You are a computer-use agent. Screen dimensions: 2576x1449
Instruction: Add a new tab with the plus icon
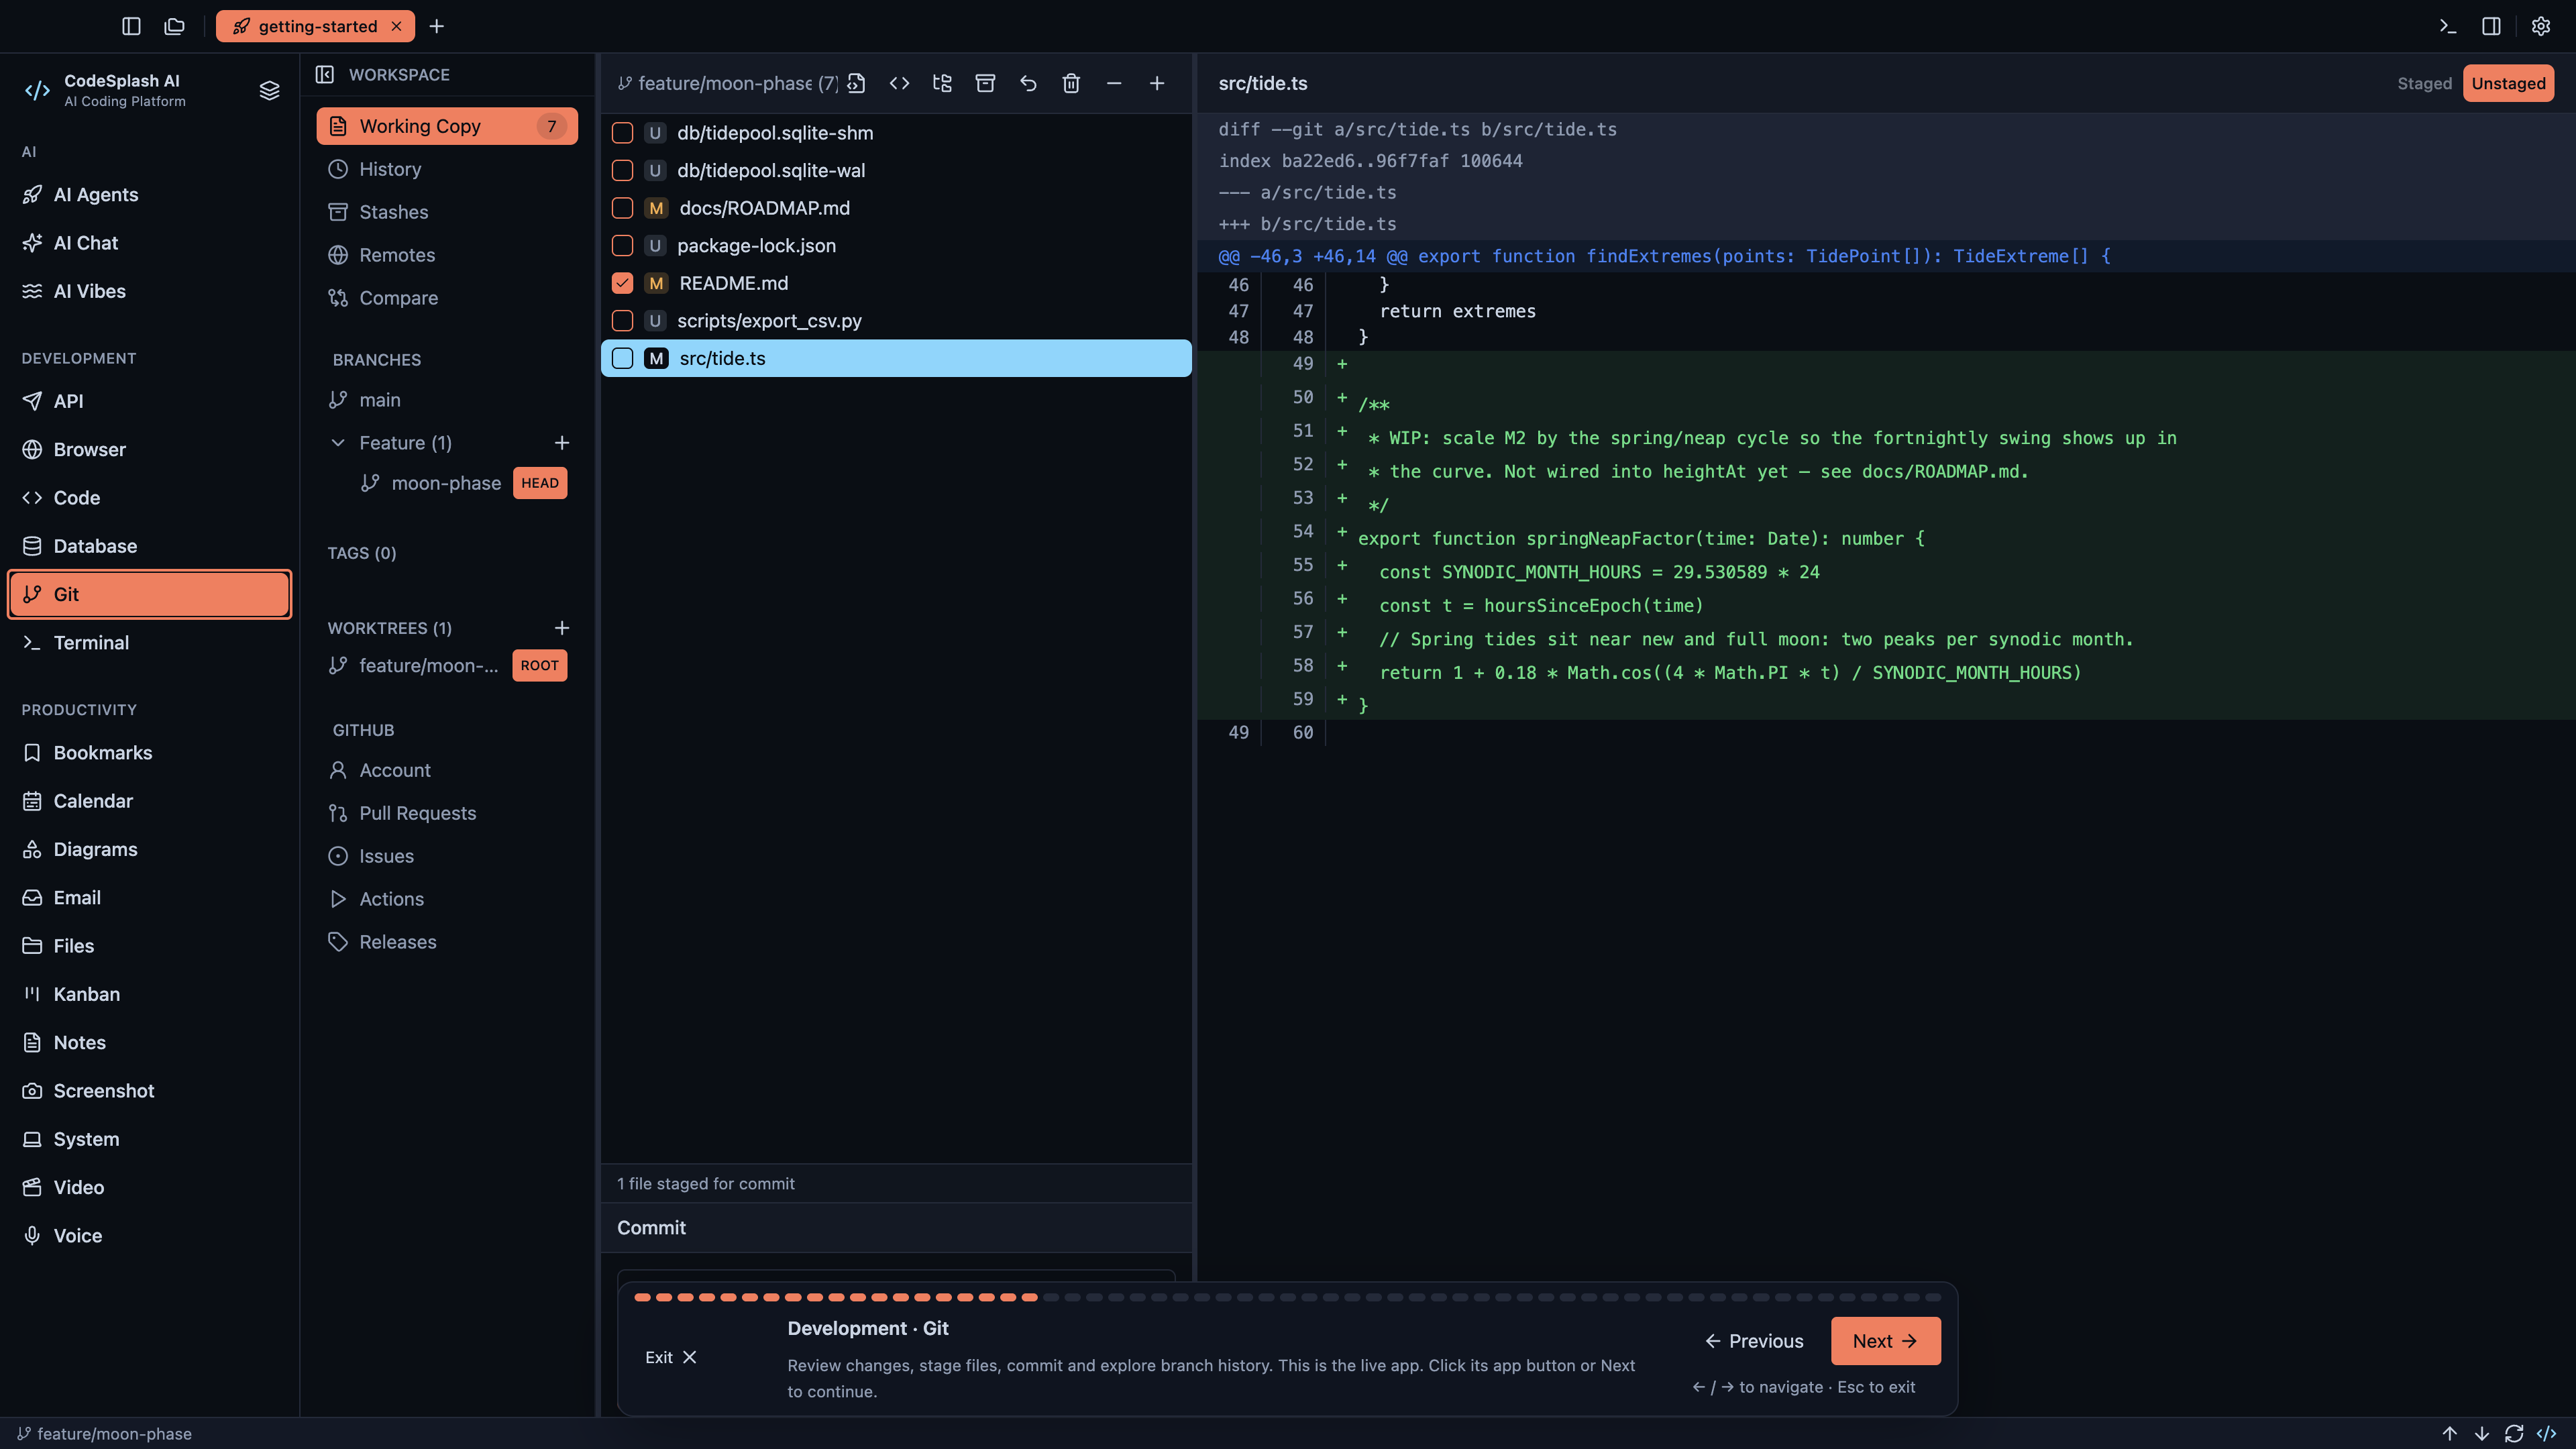pos(437,26)
